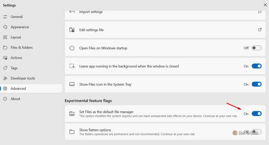Click the About info icon
Screen dimensions: 269x145
coord(5,99)
